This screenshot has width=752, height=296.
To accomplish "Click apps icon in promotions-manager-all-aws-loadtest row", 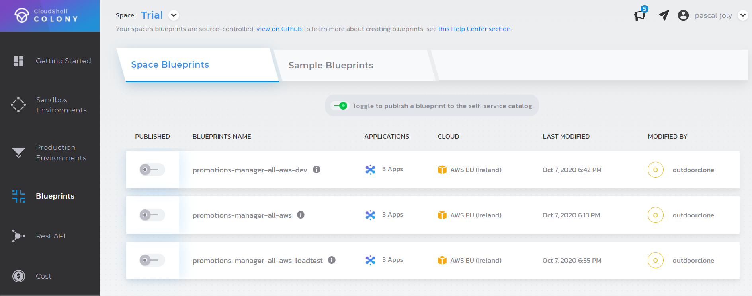I will 370,260.
